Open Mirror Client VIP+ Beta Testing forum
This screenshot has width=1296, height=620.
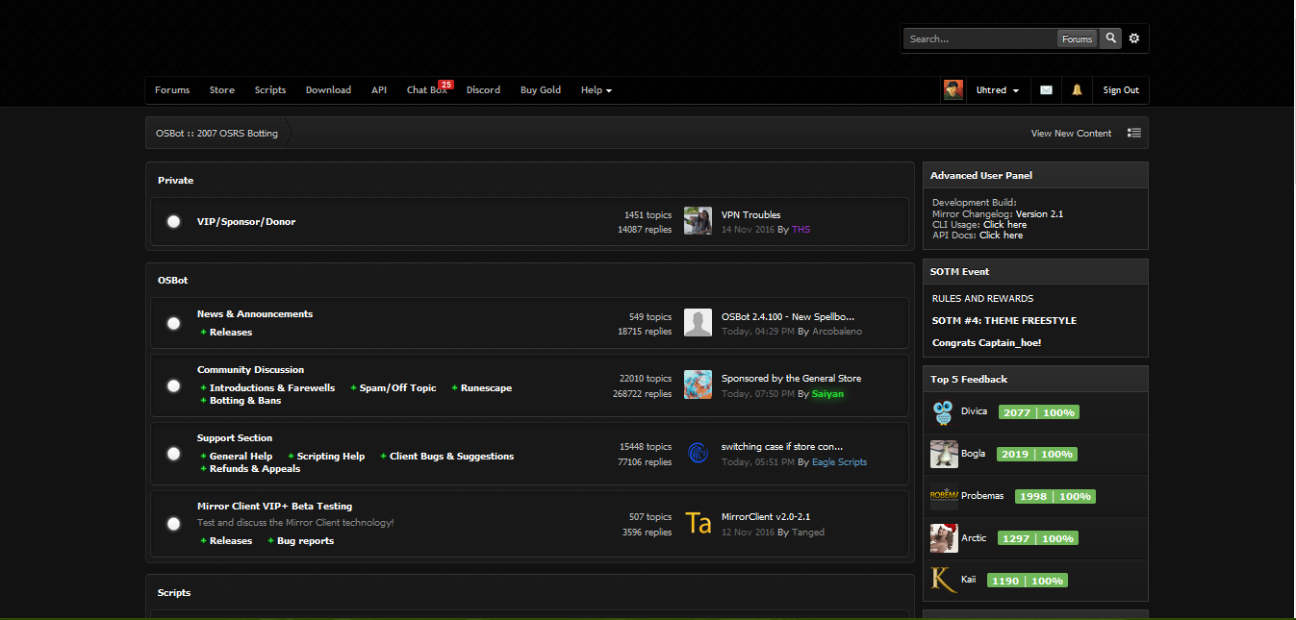pos(275,507)
